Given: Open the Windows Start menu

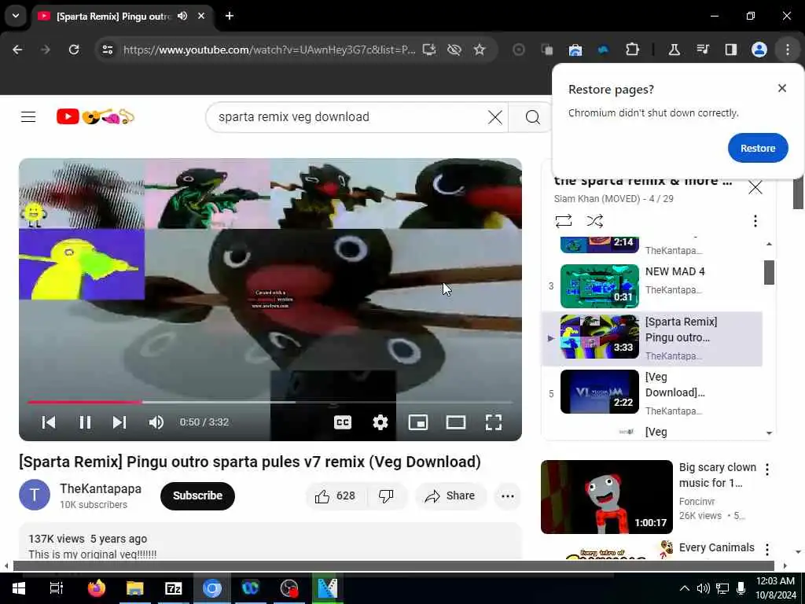Looking at the screenshot, I should point(19,588).
